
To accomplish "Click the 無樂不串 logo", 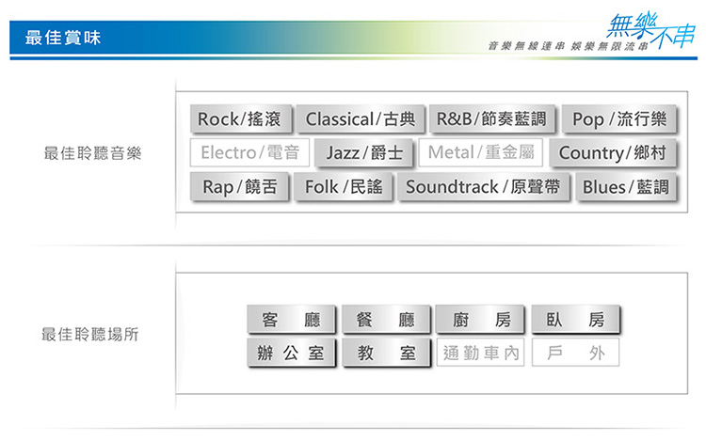I will [x=650, y=30].
